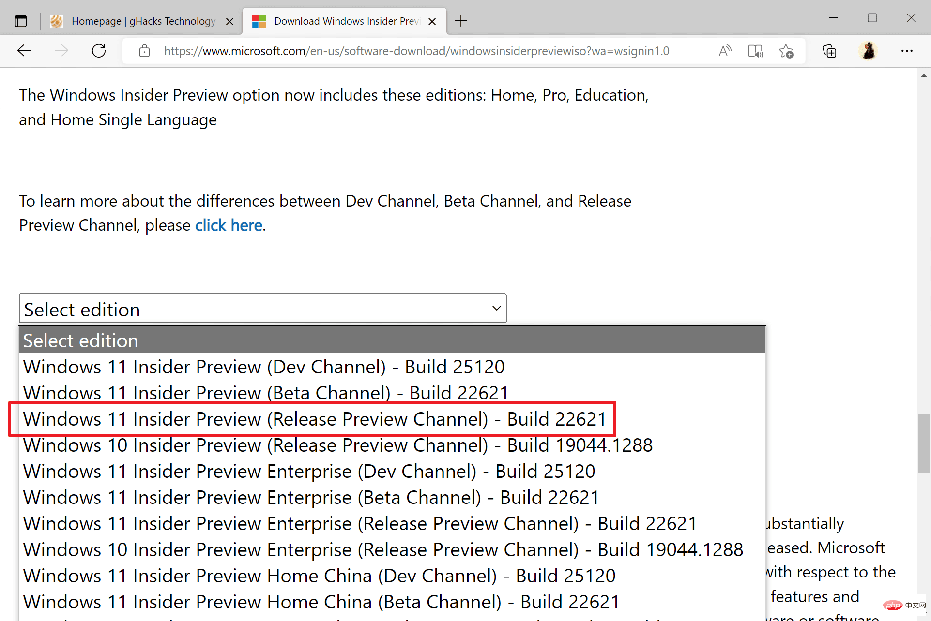Open the tab actions menu icon
This screenshot has width=931, height=621.
point(21,21)
